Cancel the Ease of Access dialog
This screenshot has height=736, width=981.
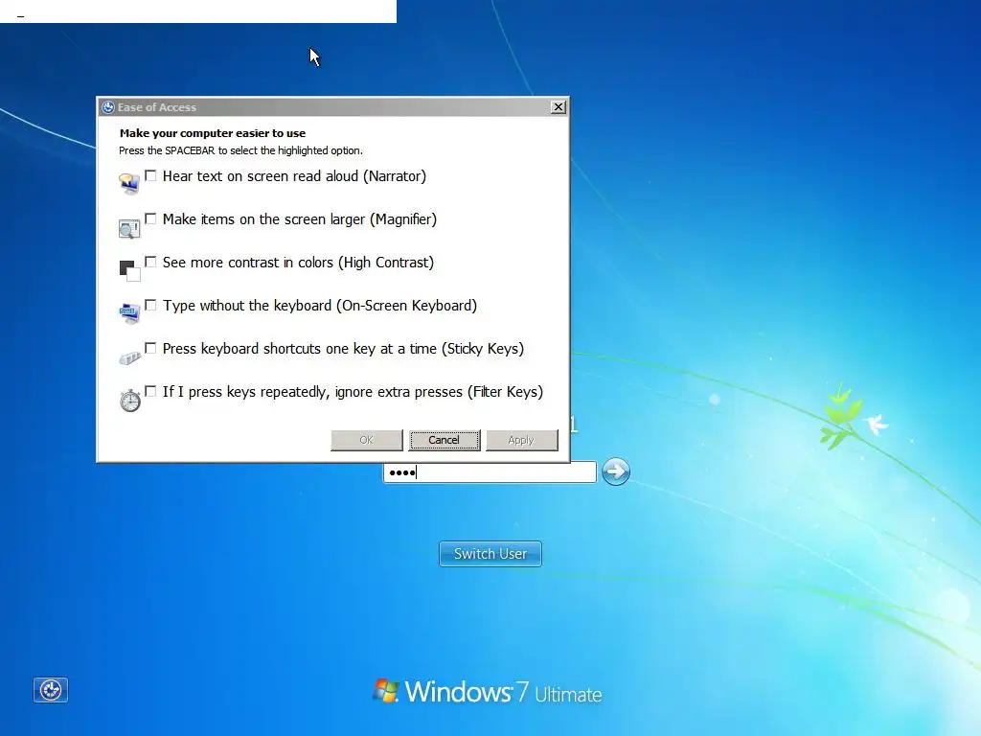tap(445, 440)
